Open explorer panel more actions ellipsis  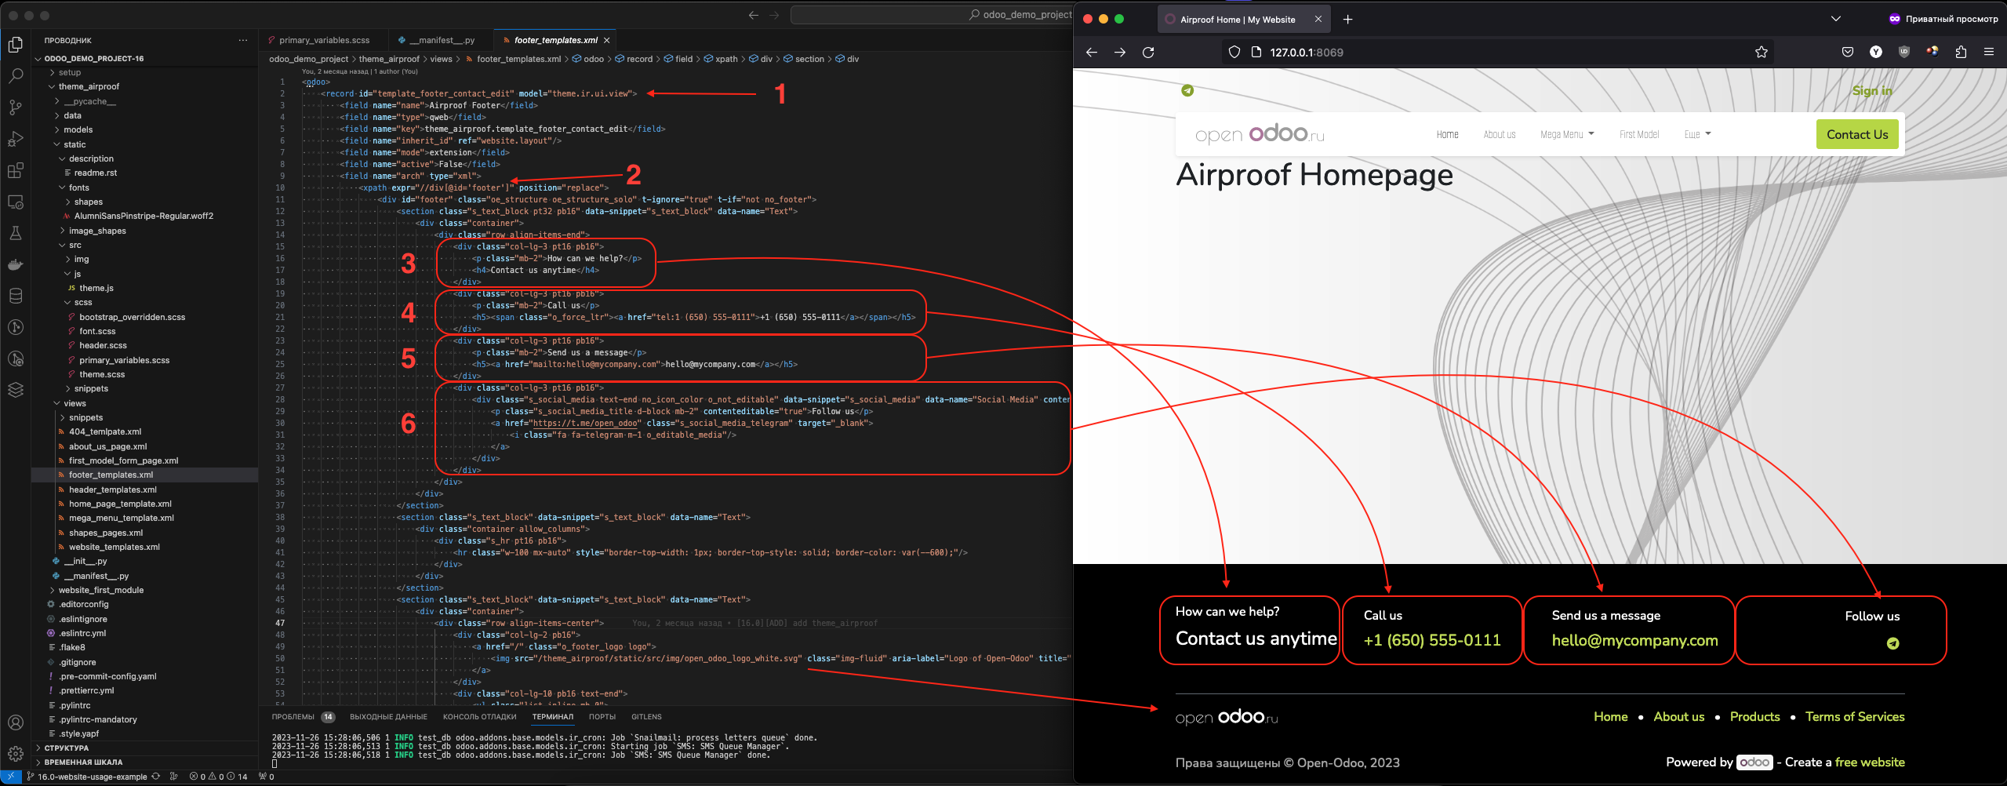[243, 40]
